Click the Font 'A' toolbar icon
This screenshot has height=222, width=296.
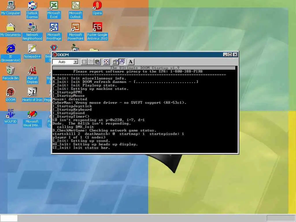pos(131,62)
